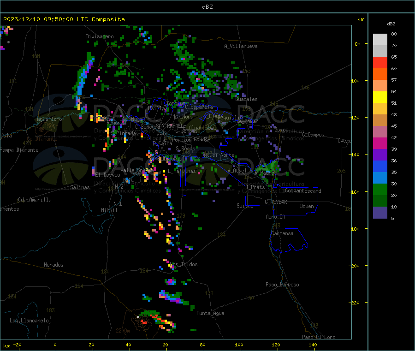Click the blue 35-36 dBZ legend band
Image resolution: width=415 pixels, height=351 pixels.
380,166
